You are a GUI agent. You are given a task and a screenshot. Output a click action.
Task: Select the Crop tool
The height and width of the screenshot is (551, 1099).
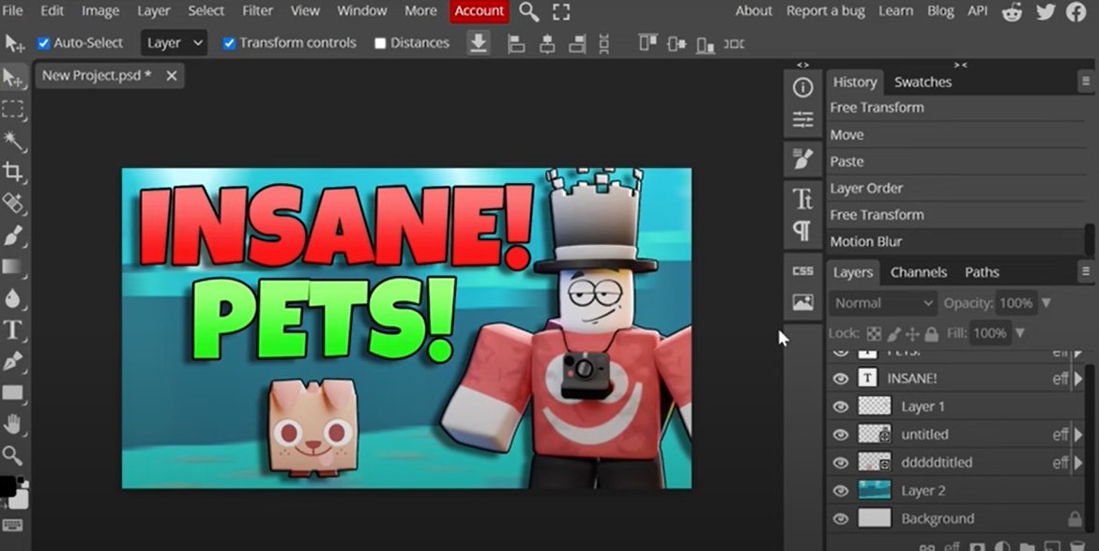(12, 172)
